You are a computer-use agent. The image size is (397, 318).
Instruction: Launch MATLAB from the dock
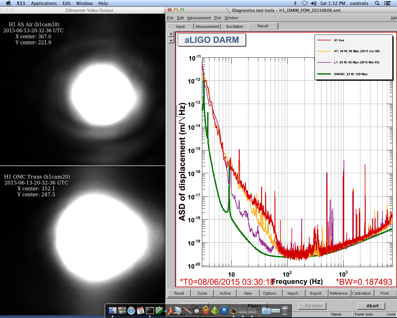168,310
